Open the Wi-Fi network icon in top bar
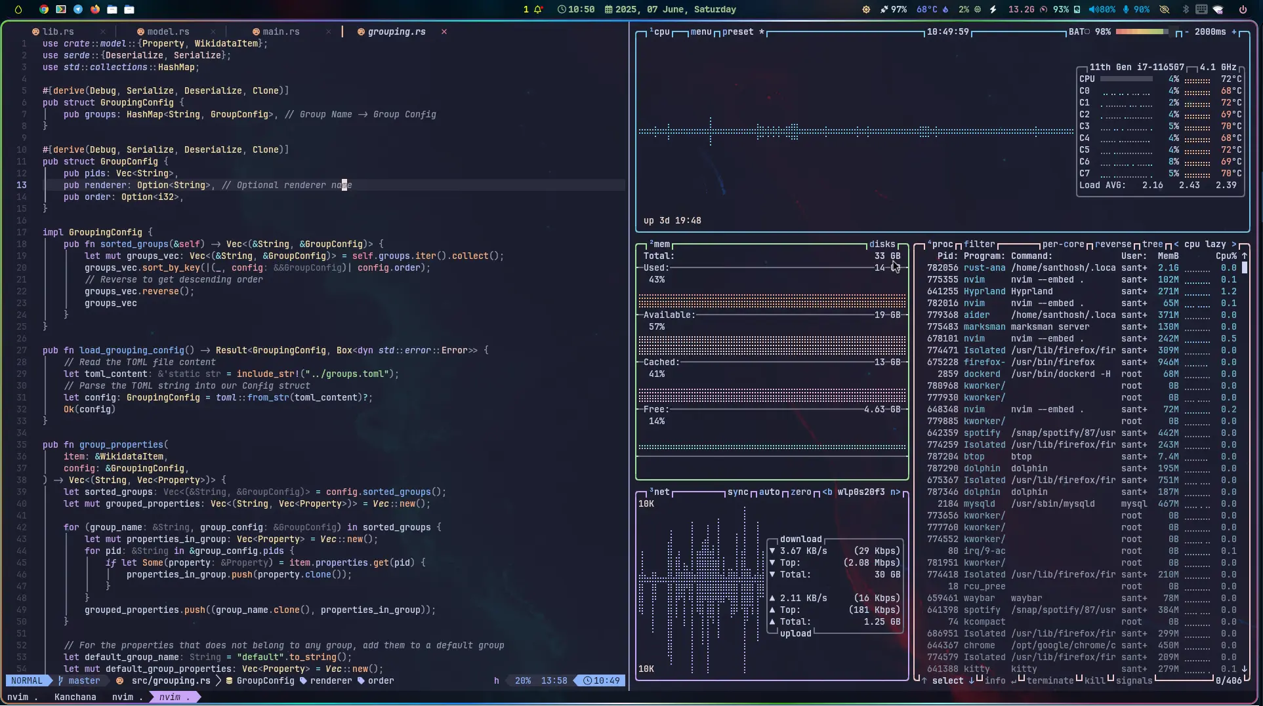Screen dimensions: 1263x706 tap(1218, 9)
